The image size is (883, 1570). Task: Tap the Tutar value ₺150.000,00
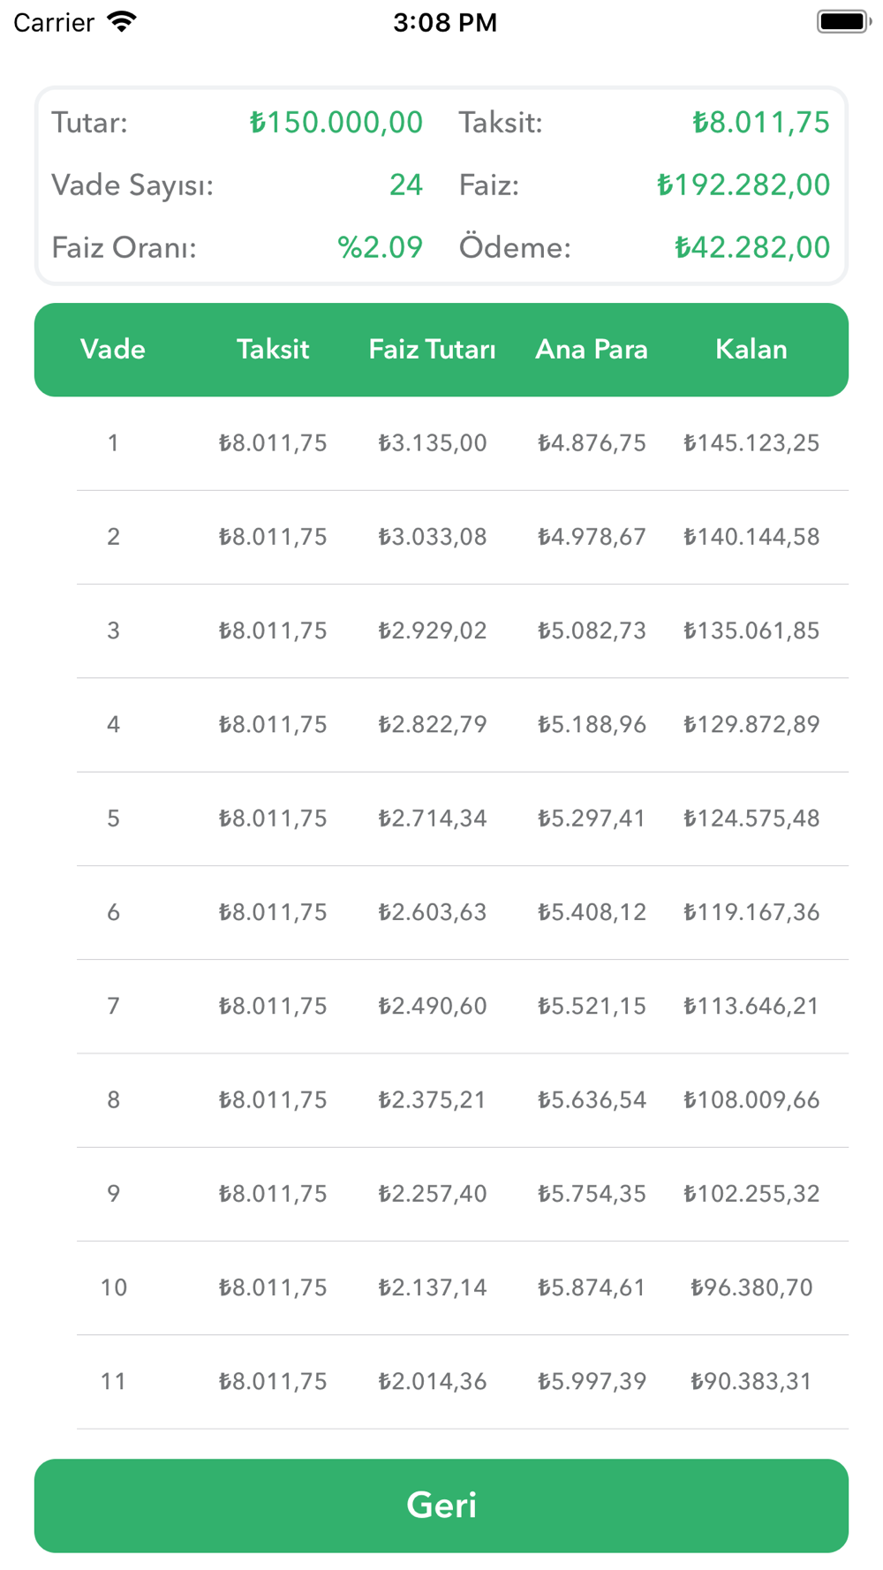coord(336,123)
